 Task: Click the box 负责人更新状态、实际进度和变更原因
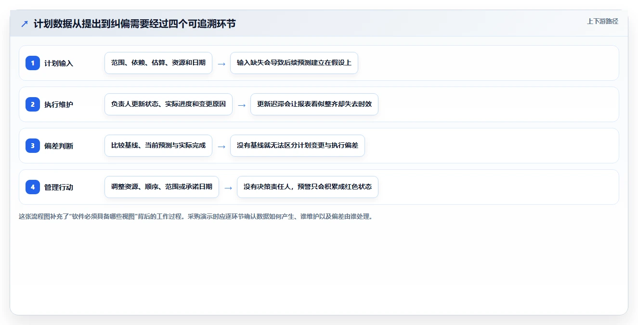tap(169, 104)
